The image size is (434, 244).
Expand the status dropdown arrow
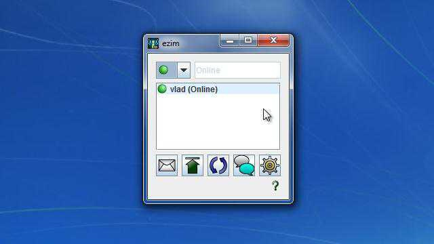184,70
